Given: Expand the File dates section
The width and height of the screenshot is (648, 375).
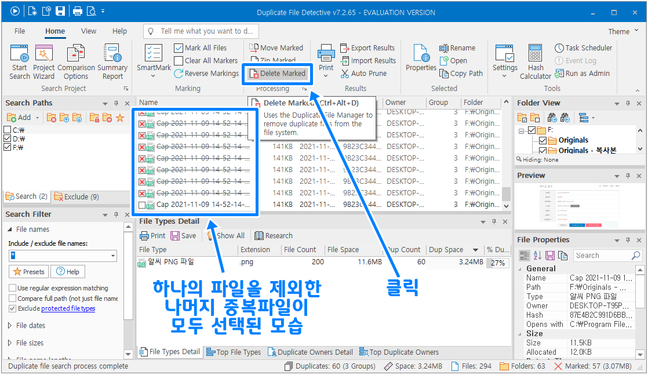Looking at the screenshot, I should click(x=9, y=325).
